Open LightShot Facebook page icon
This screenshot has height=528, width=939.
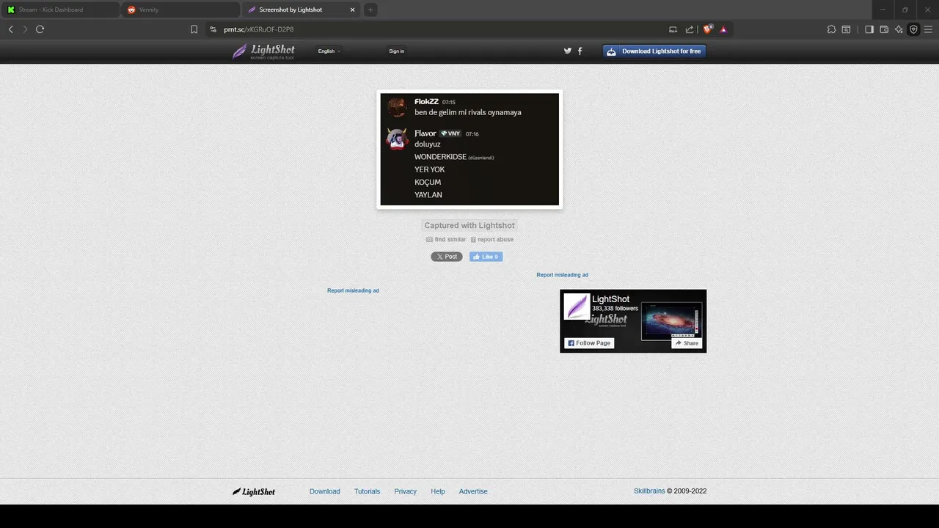[580, 51]
